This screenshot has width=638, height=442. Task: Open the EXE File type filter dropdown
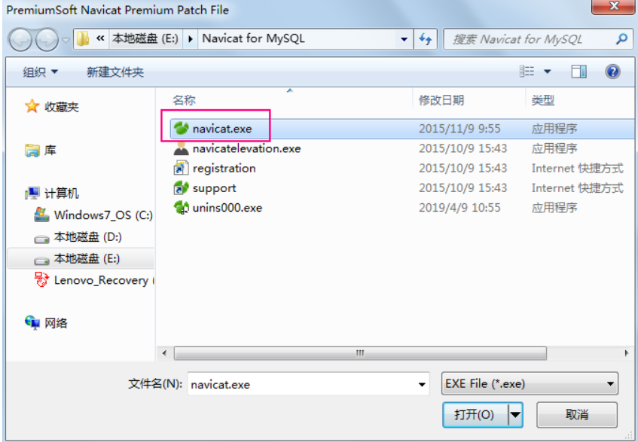(x=530, y=383)
